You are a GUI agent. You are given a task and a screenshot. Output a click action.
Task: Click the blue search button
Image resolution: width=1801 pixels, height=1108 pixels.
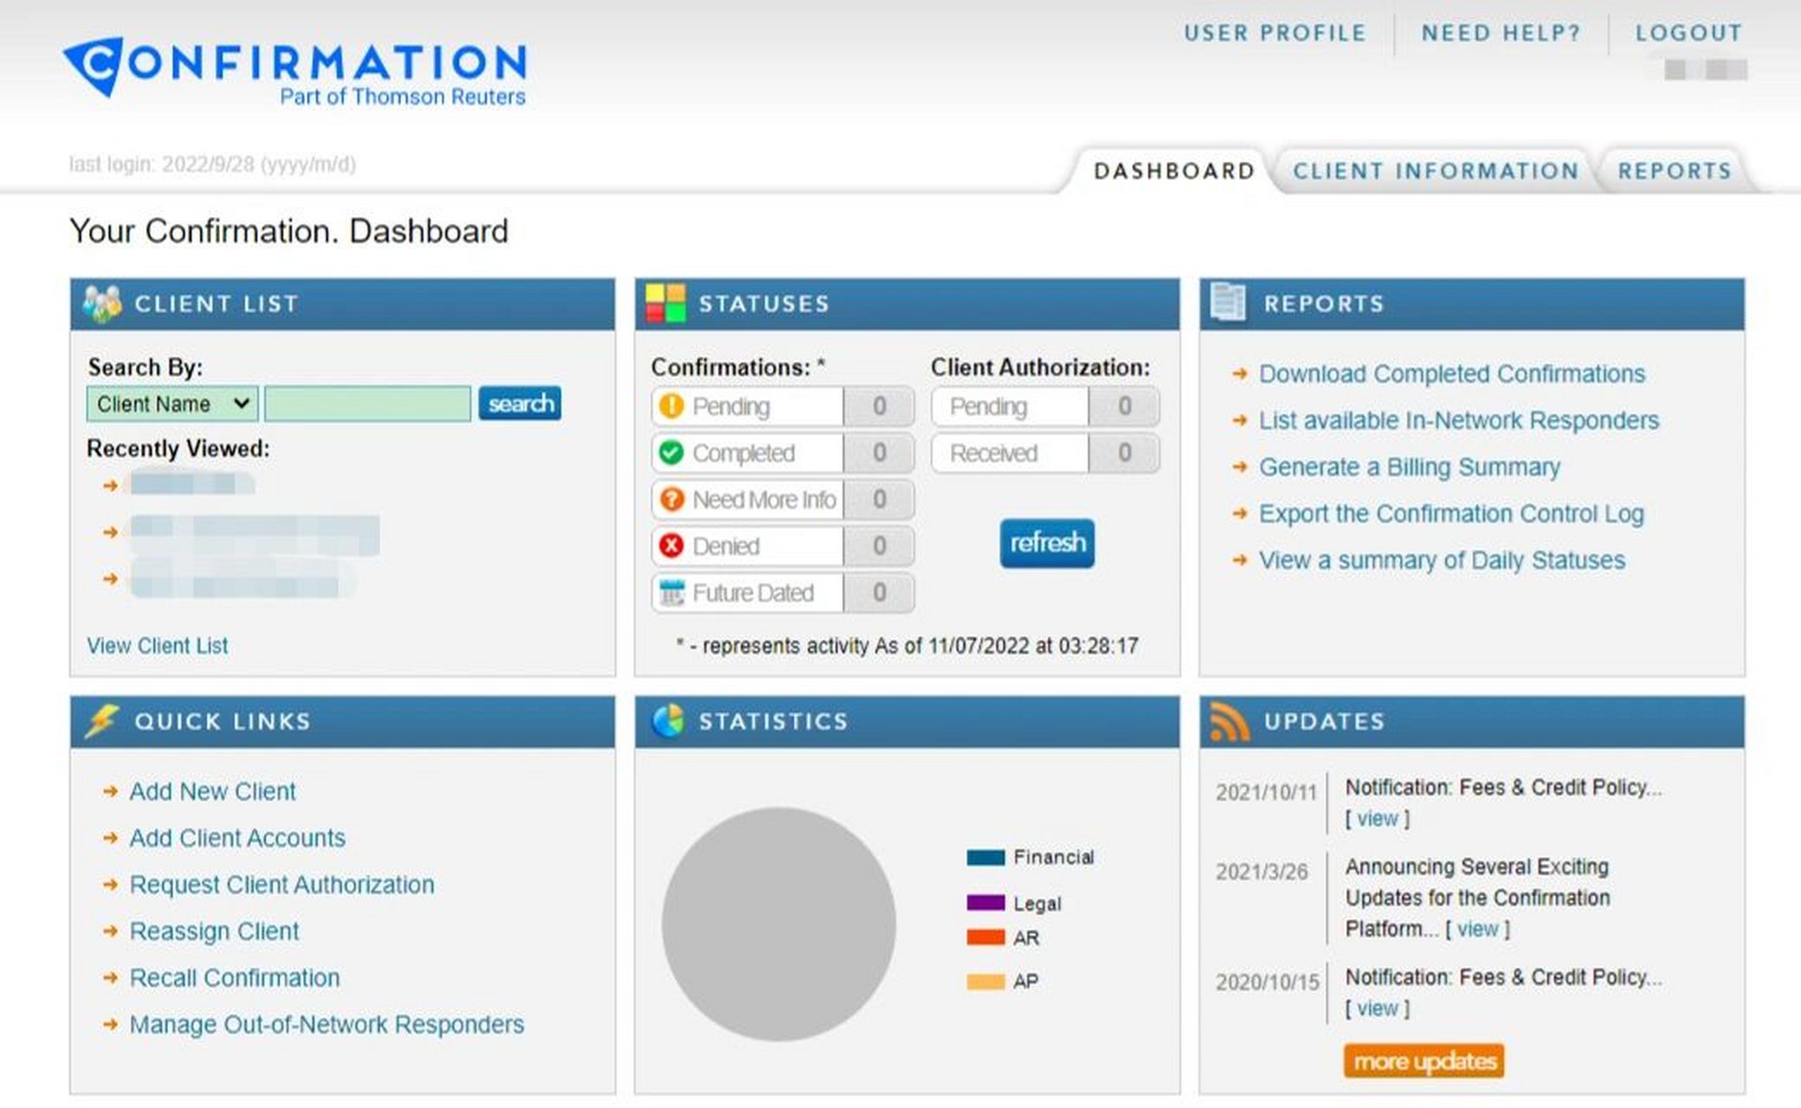click(520, 403)
